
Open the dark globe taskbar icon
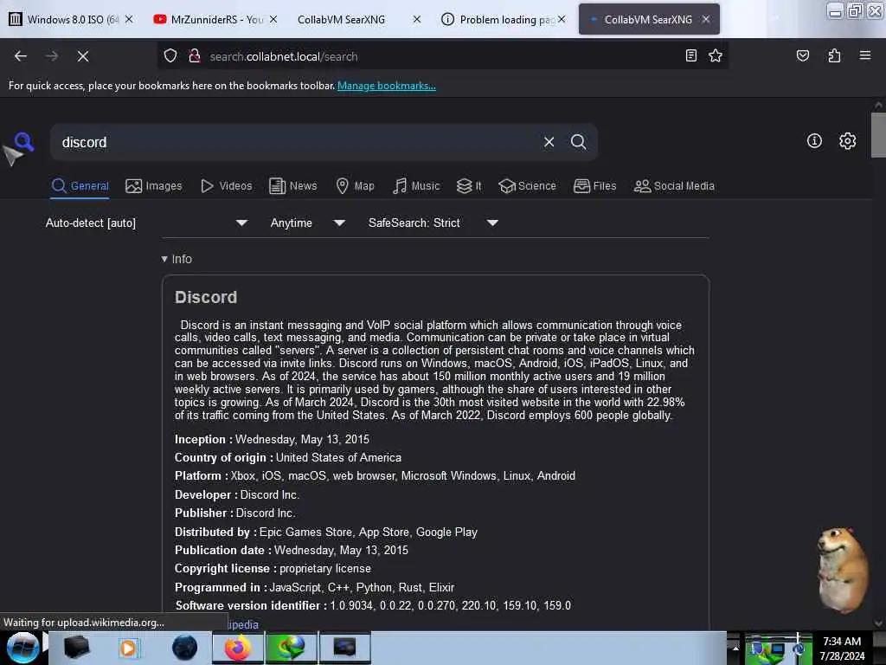point(184,648)
